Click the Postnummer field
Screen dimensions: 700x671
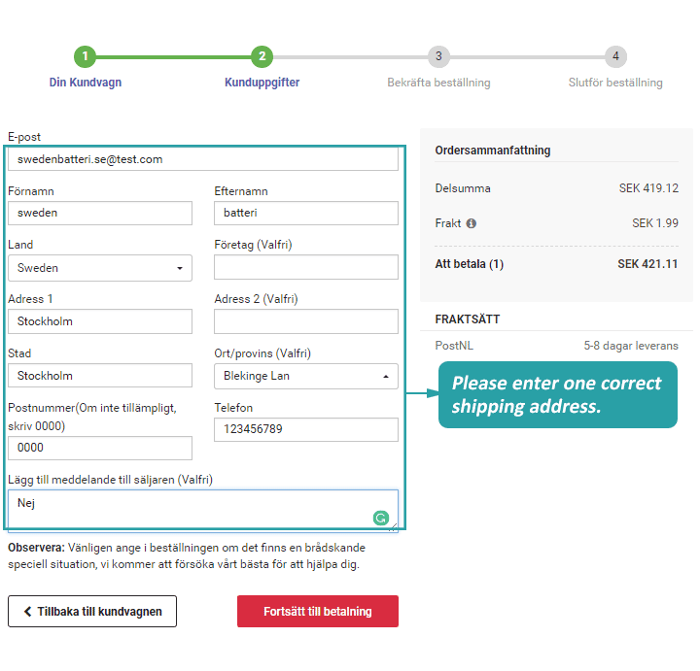pos(99,449)
